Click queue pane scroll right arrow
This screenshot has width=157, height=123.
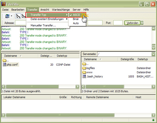[153, 115]
